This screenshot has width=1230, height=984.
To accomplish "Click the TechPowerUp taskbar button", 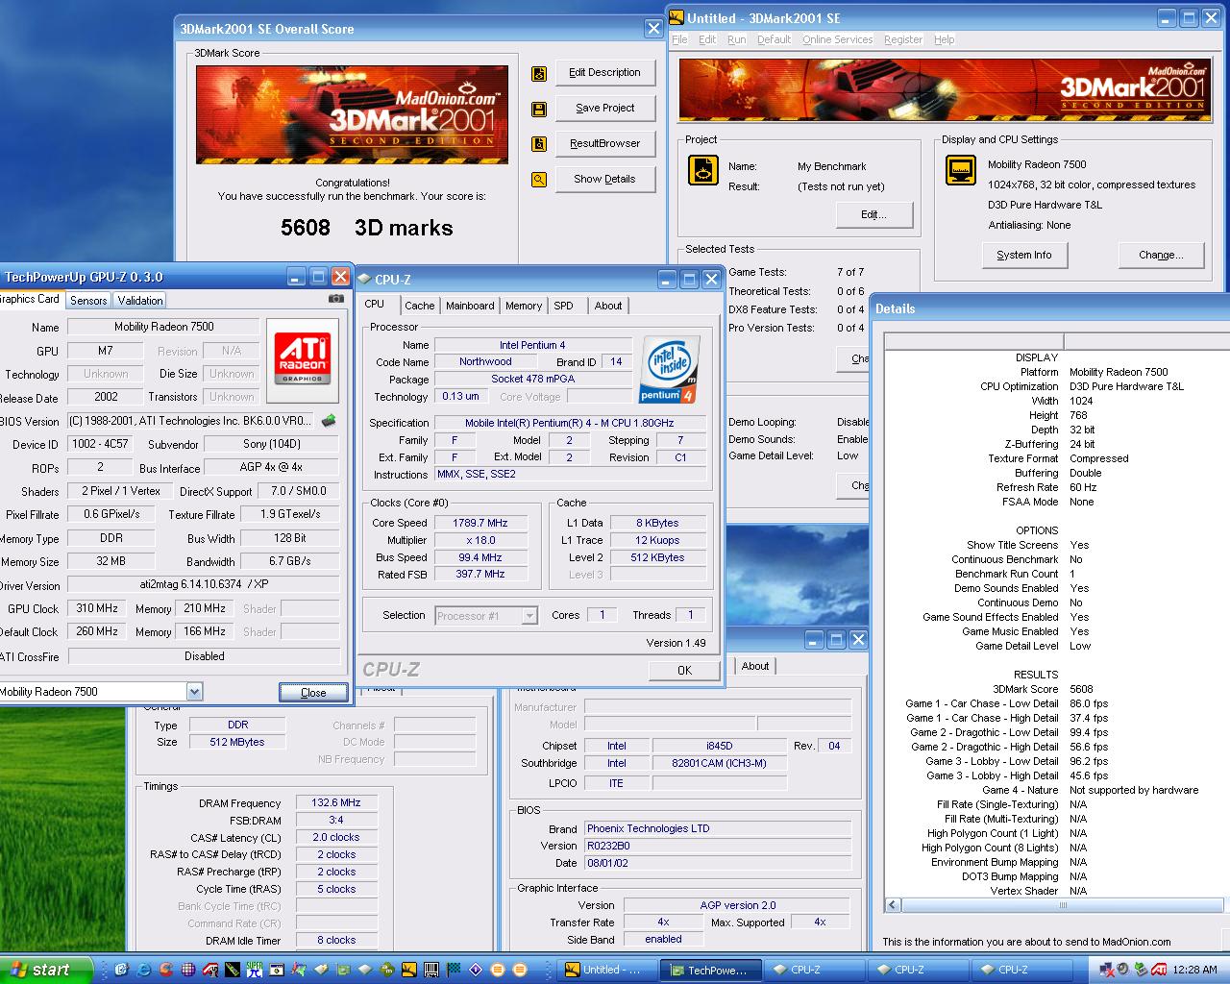I will (712, 970).
